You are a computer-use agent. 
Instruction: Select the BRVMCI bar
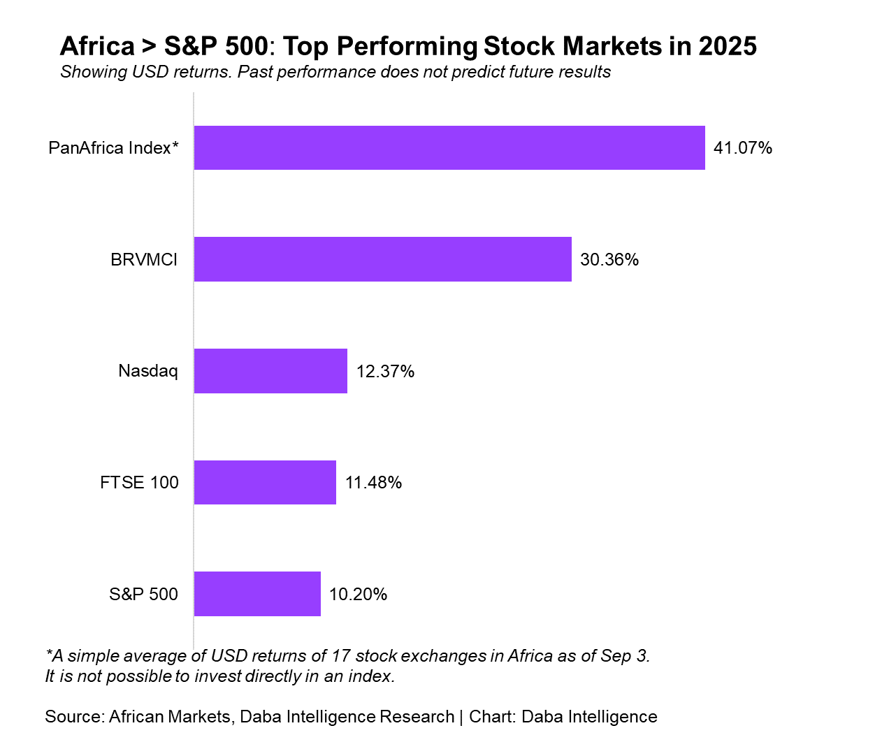[x=383, y=259]
